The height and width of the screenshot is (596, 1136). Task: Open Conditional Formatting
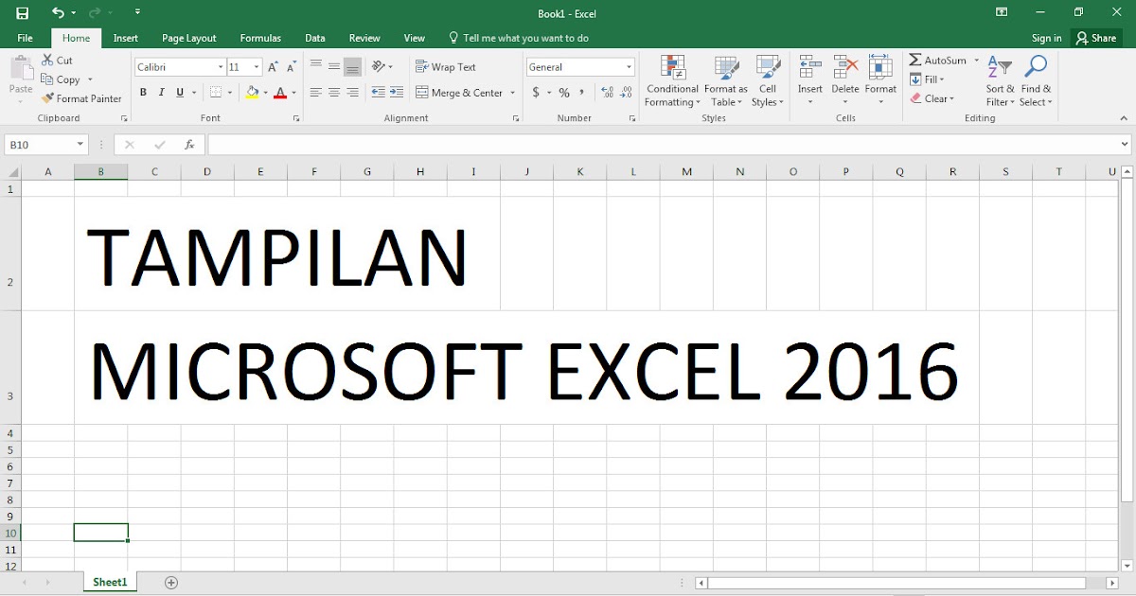click(x=672, y=81)
